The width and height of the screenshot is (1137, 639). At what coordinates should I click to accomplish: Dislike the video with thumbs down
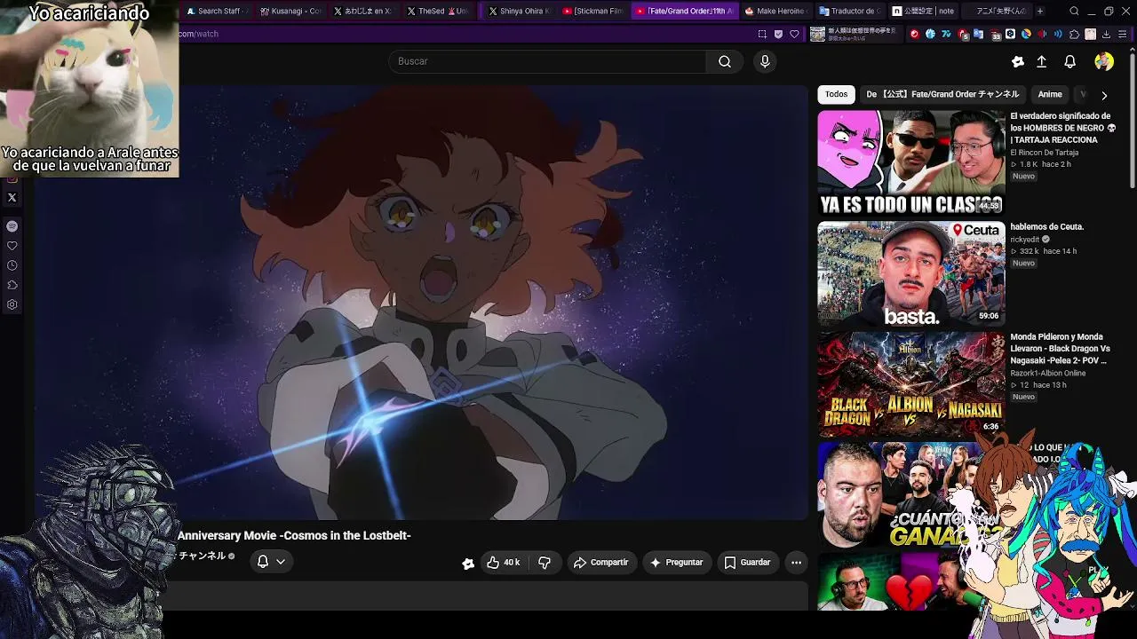tap(545, 562)
